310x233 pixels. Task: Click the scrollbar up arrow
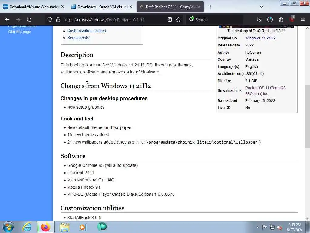tap(307, 28)
